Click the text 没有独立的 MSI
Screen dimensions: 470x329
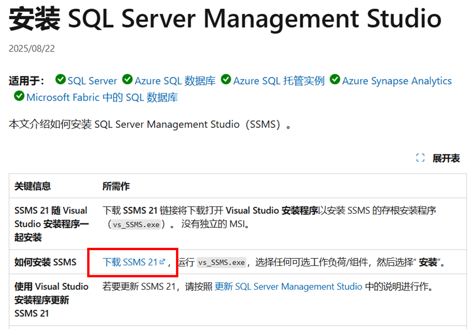tap(215, 224)
